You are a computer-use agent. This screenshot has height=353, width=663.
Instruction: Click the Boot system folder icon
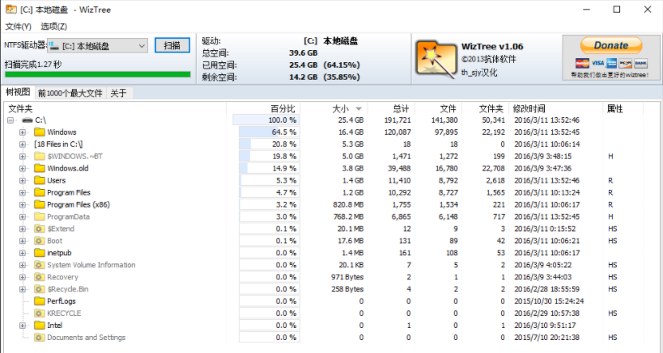point(40,241)
